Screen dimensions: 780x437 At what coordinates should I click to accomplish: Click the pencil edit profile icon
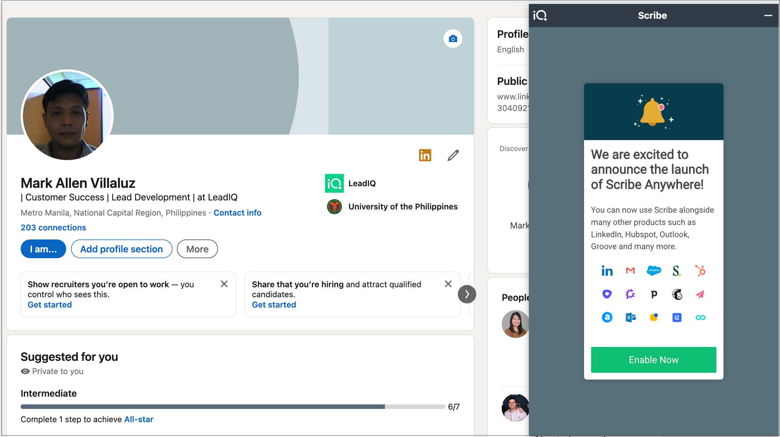pyautogui.click(x=453, y=155)
